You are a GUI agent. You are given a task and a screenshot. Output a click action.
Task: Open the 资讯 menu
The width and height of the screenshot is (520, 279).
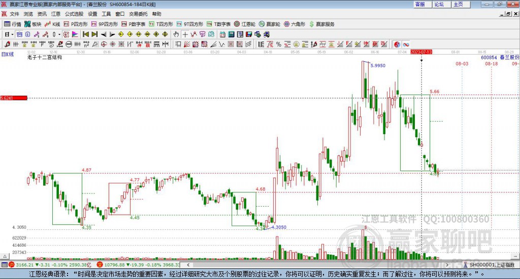(42, 14)
